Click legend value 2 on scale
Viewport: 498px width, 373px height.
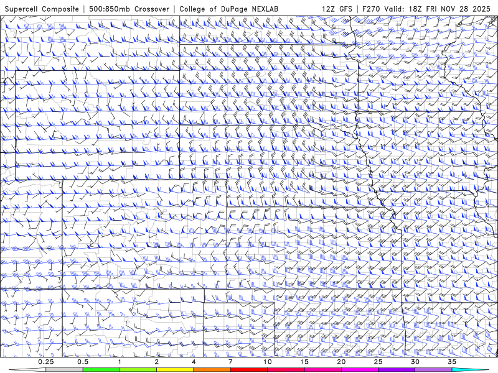[157, 362]
